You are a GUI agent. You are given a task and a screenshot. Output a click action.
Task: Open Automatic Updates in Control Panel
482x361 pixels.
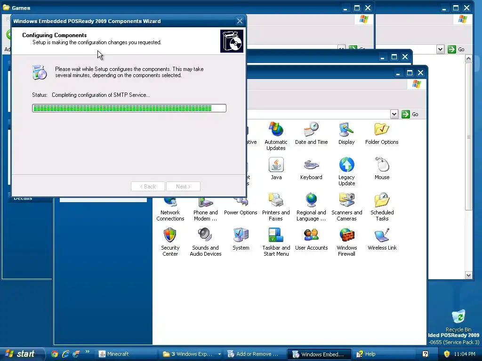[x=276, y=136]
